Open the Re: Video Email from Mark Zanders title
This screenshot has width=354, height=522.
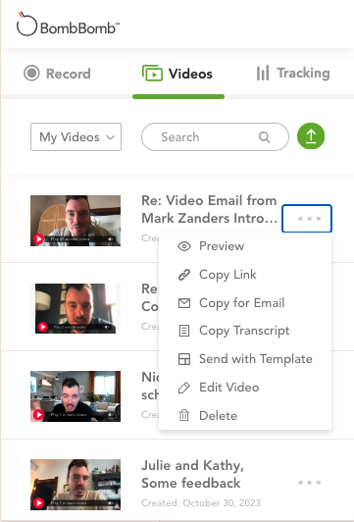(209, 209)
